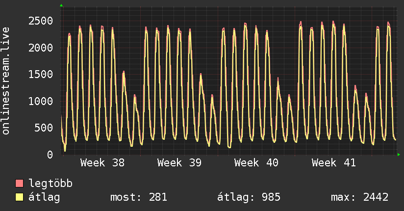The height and width of the screenshot is (211, 404).
Task: Click the 'max: 2442' maximum statistic
Action: (360, 198)
